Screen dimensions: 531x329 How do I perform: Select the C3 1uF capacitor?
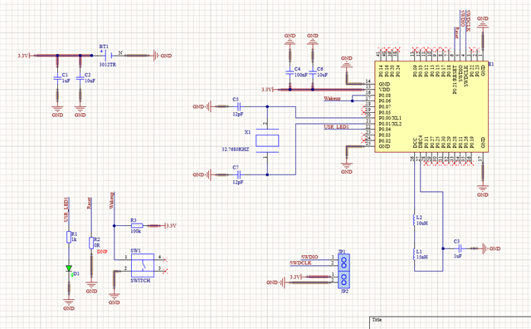pos(460,248)
